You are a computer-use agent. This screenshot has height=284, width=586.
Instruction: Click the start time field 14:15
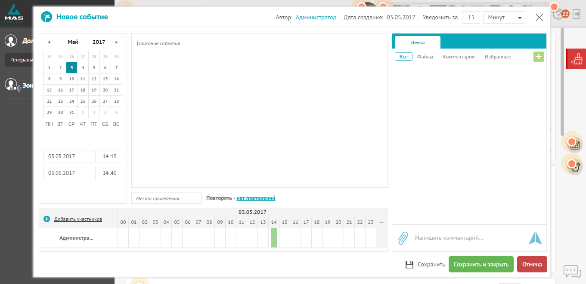click(110, 156)
